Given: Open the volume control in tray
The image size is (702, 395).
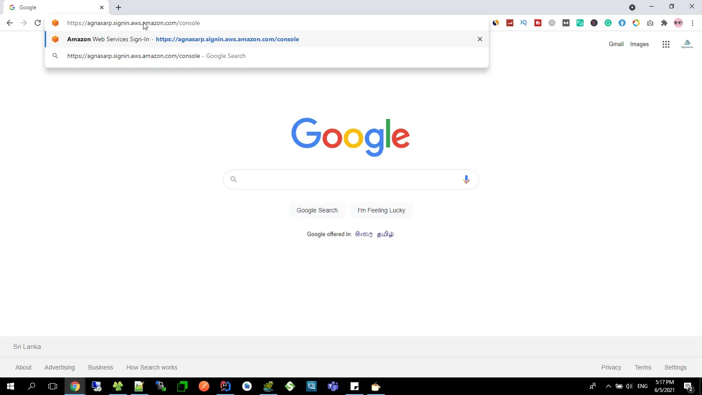Looking at the screenshot, I should [x=629, y=386].
